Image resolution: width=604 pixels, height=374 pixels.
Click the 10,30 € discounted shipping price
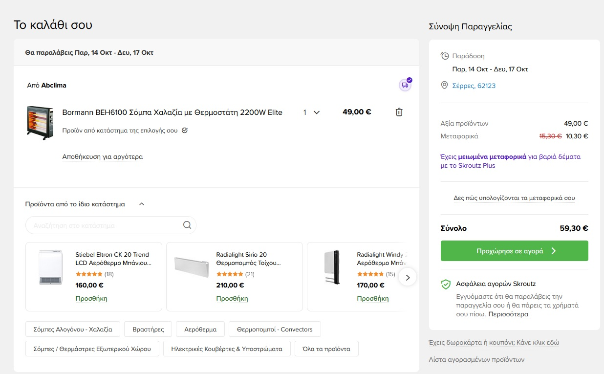tap(577, 136)
